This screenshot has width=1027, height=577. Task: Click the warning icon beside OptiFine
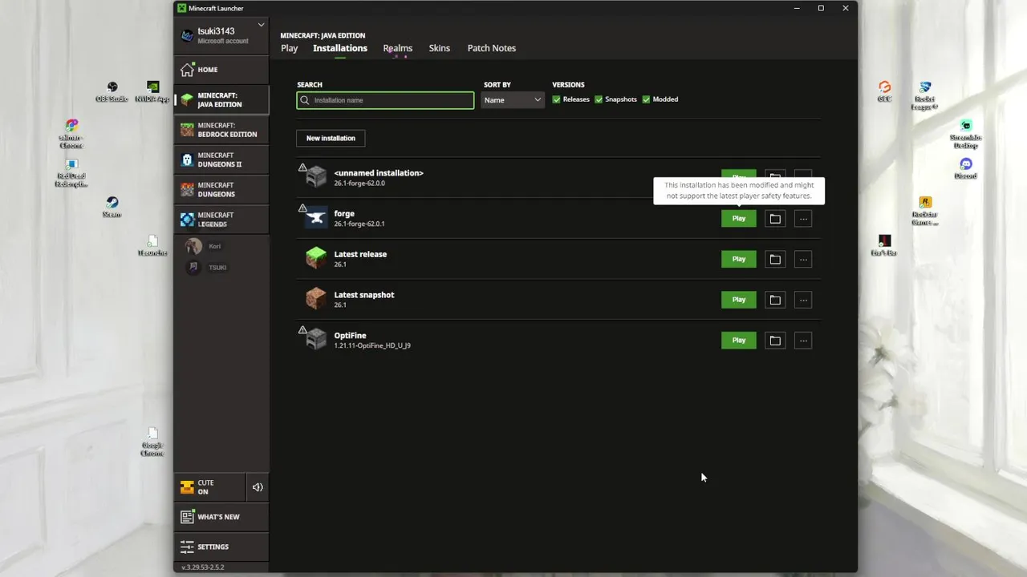coord(302,330)
